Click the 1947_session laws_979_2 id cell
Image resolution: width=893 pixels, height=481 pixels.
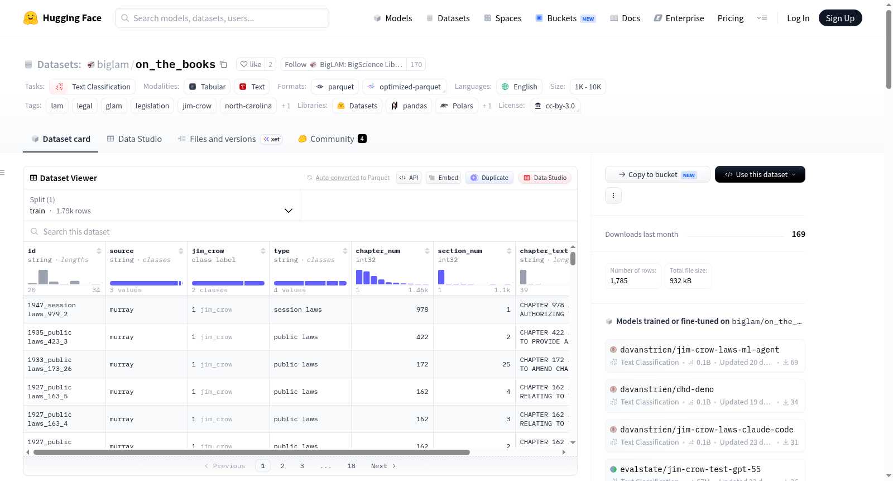(x=64, y=309)
